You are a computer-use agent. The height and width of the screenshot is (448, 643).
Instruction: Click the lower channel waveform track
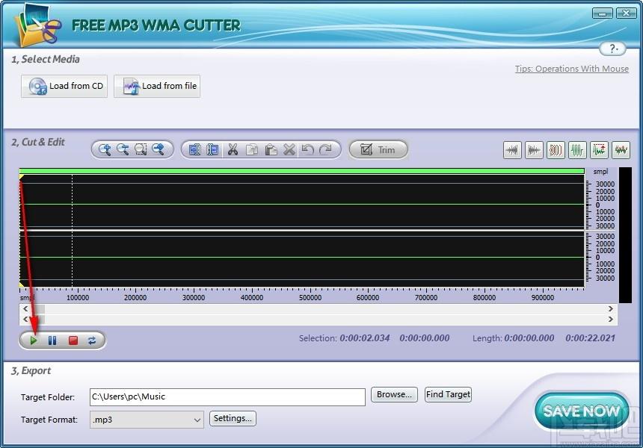pos(302,259)
